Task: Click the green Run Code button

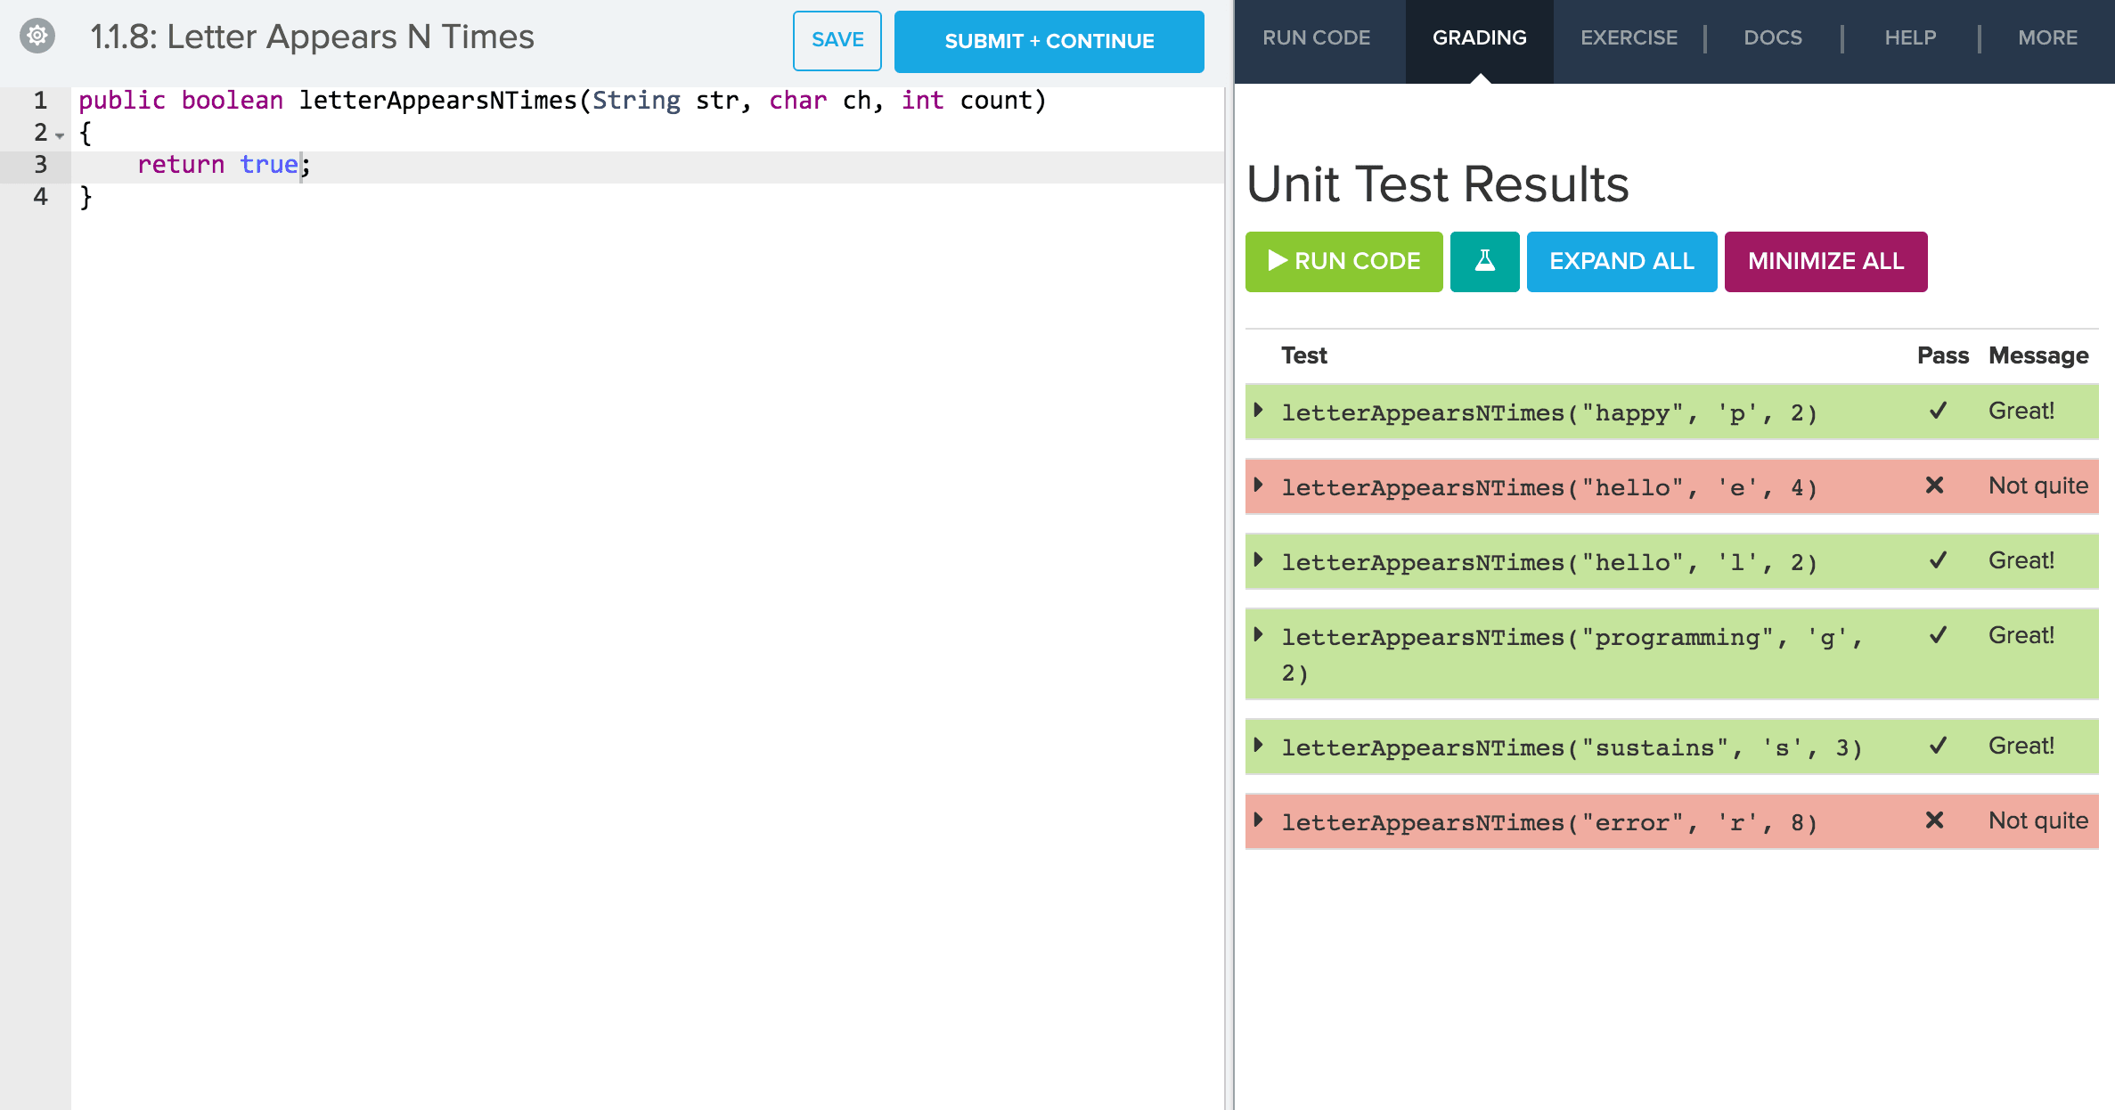Action: 1343,261
